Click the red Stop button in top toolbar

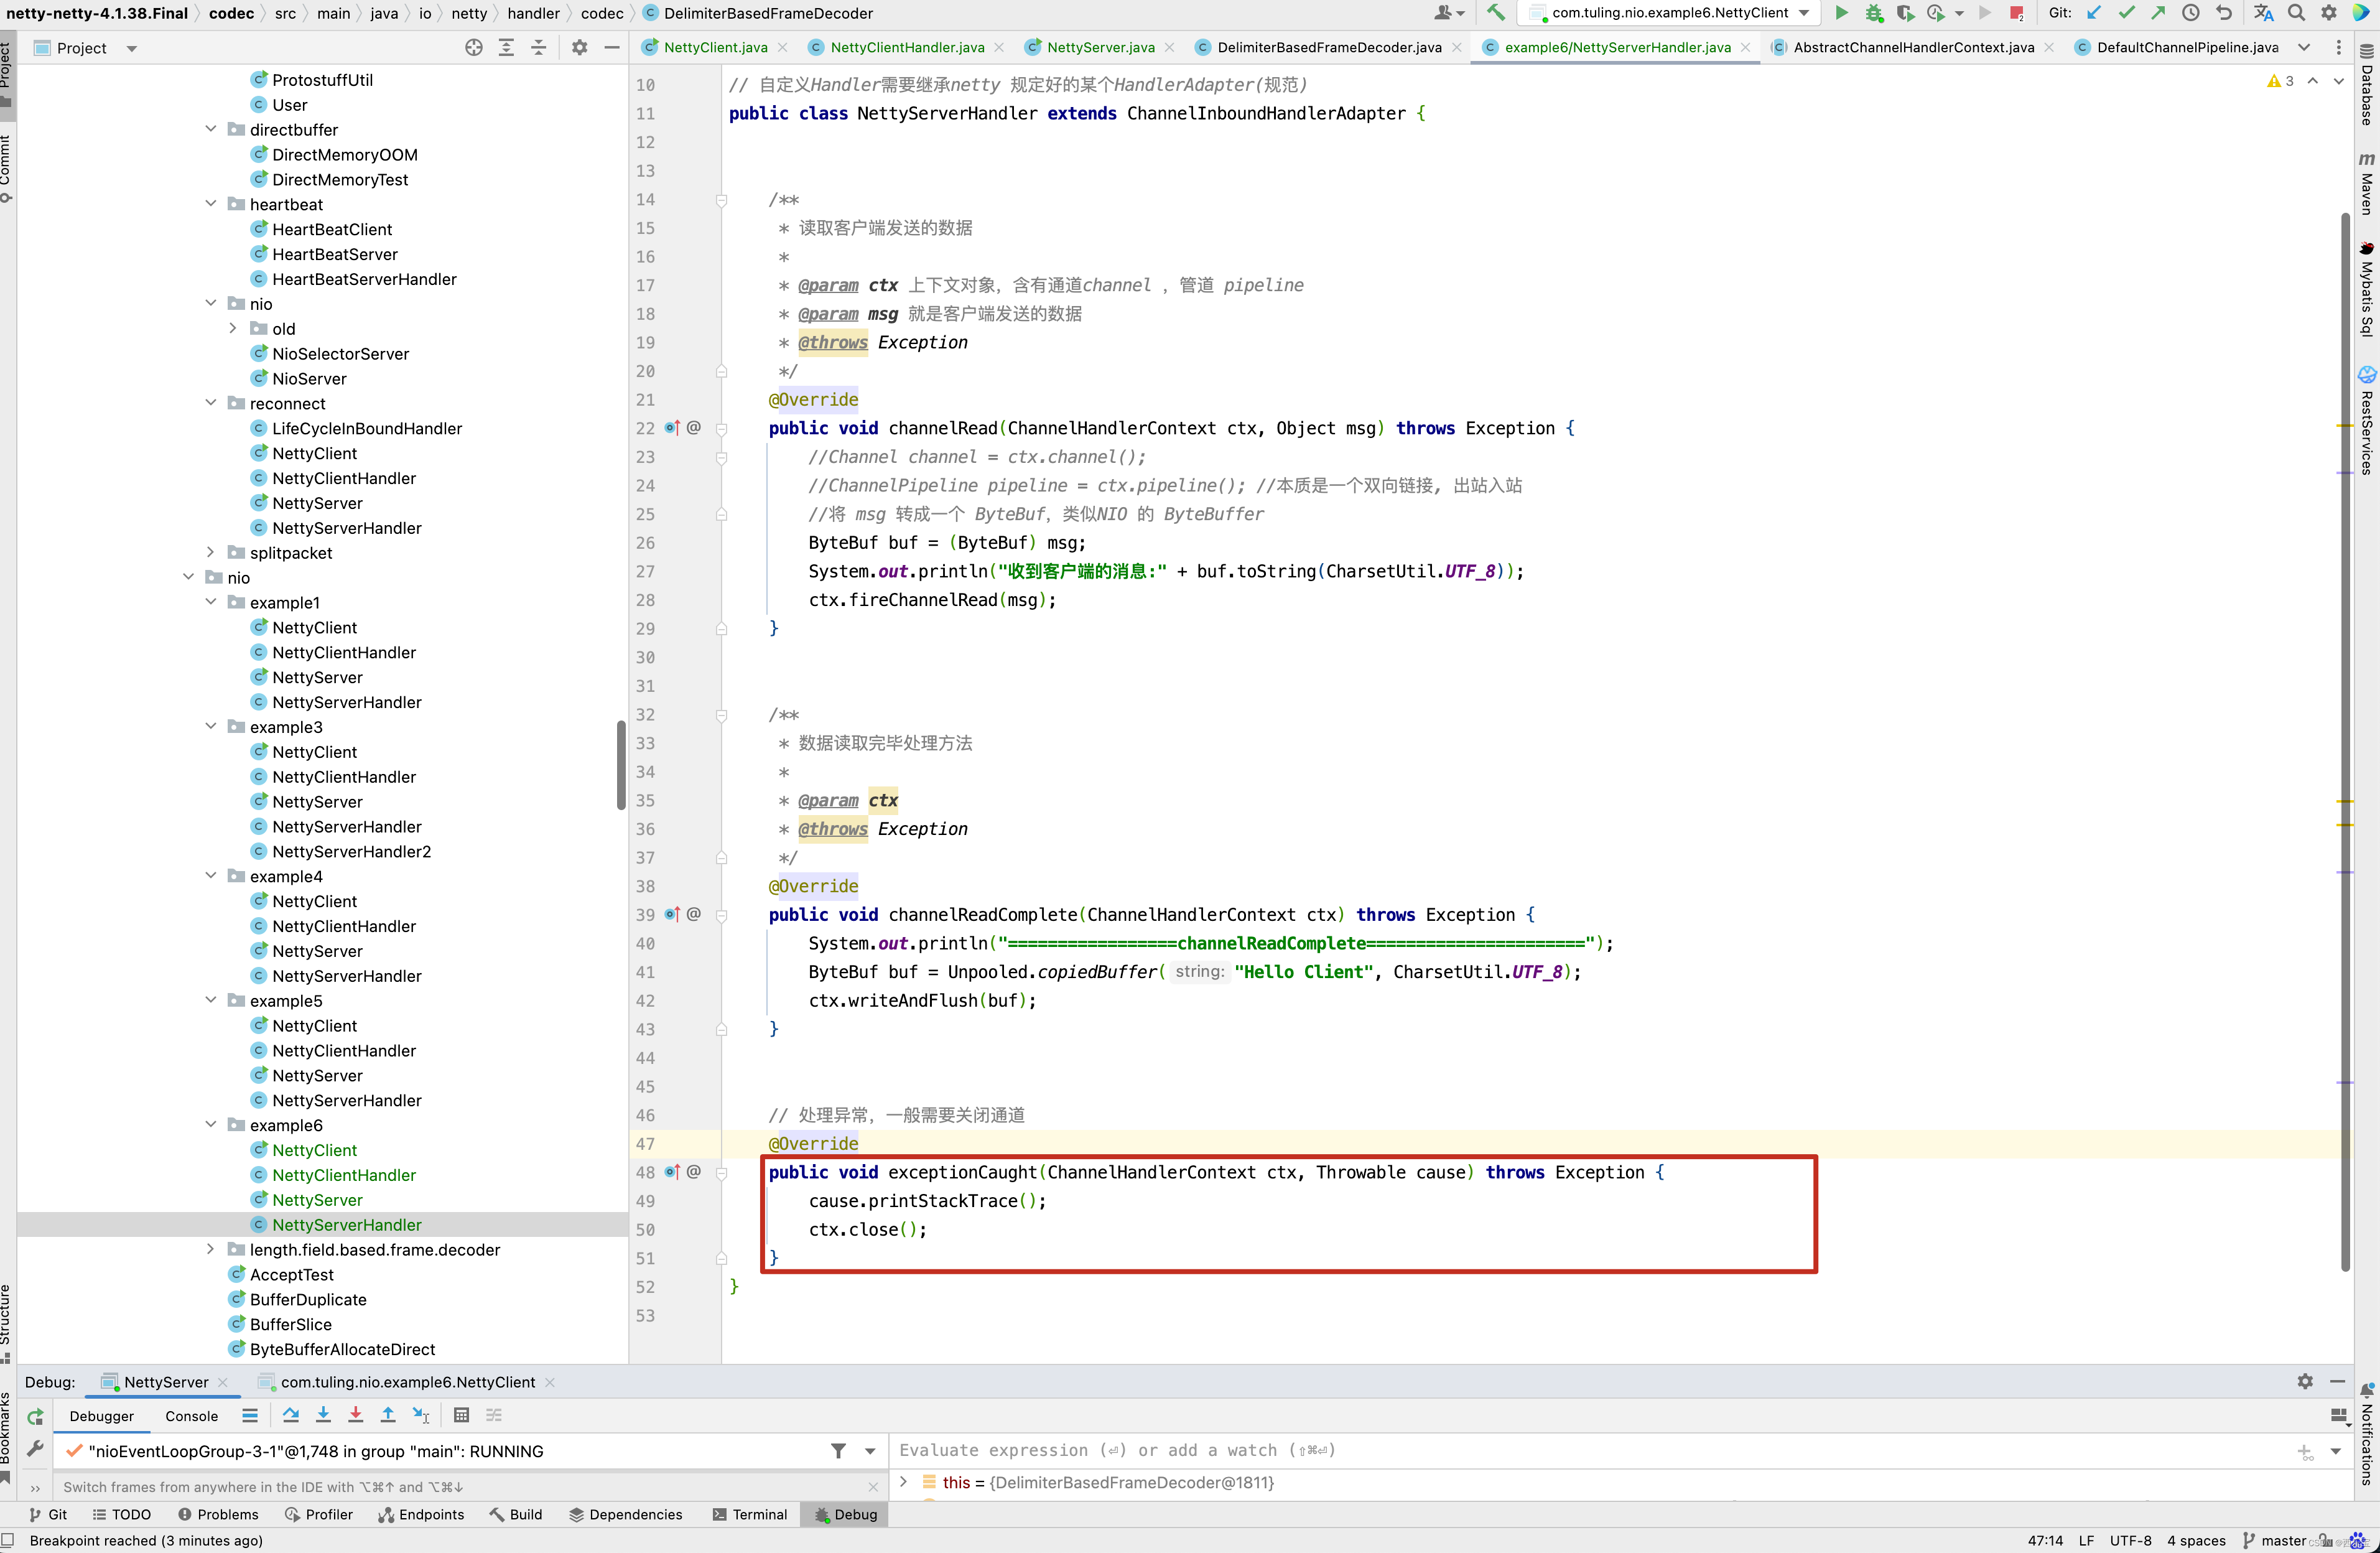[2017, 13]
